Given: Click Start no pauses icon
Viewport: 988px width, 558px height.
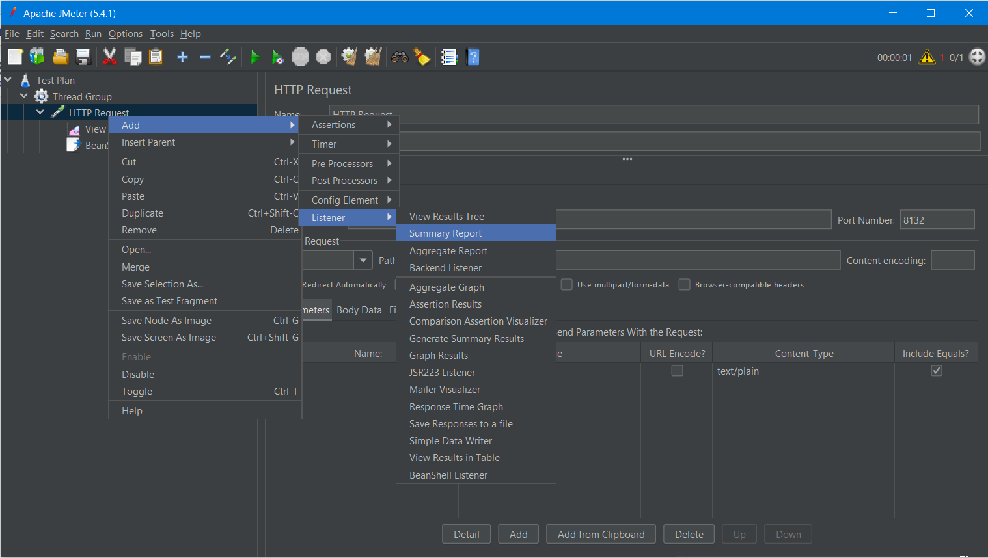Looking at the screenshot, I should click(x=277, y=57).
